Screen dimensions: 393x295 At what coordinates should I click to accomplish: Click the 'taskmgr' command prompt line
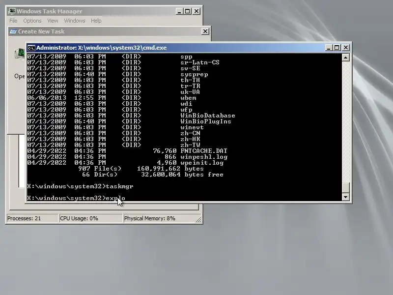(80, 186)
